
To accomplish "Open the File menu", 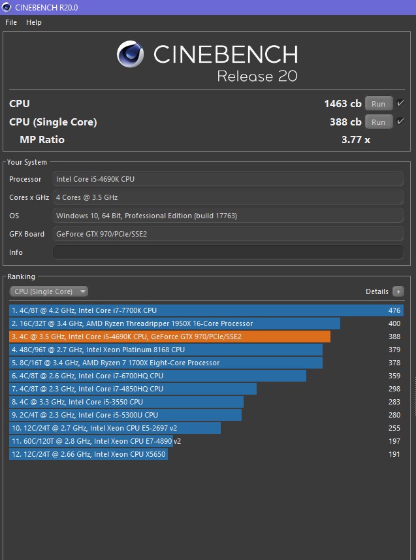I will 11,22.
